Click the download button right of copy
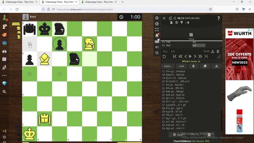Viewport: 254px width, 143px height. click(217, 66)
